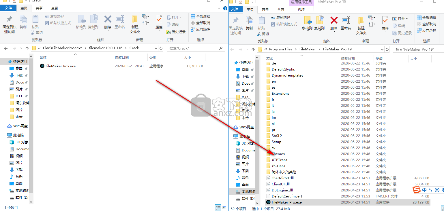The image size is (444, 211).
Task: Click Select all (全部选择) in Crack window
Action: [x=201, y=17]
